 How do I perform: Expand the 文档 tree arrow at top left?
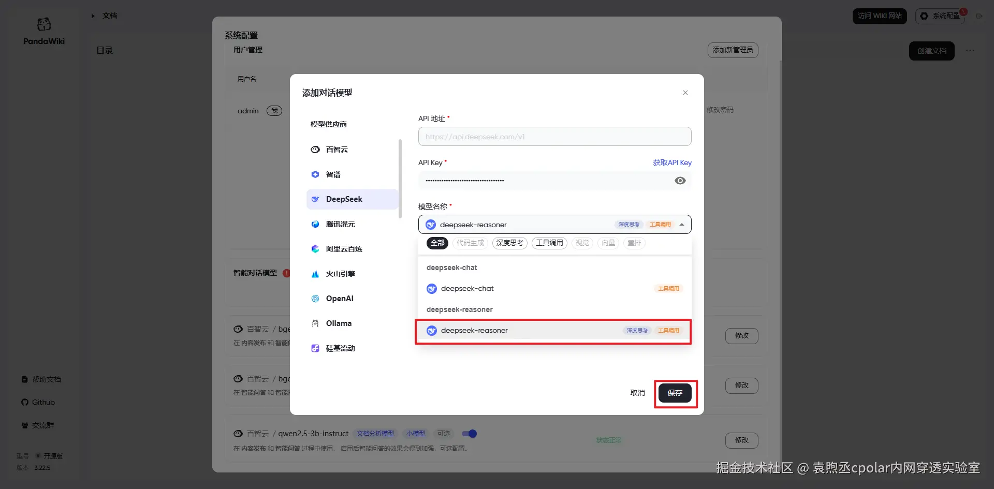pos(93,16)
